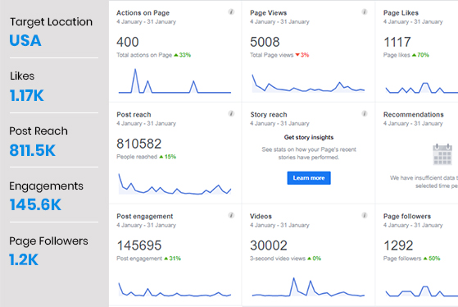Click the Videos 3-second views chart

coord(308,287)
